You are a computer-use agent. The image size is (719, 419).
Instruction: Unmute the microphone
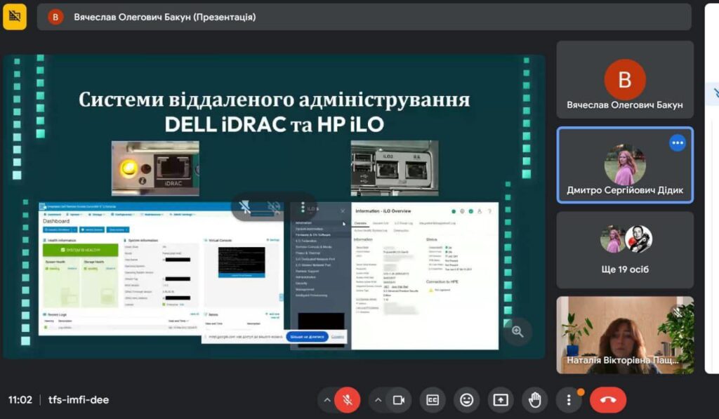347,399
